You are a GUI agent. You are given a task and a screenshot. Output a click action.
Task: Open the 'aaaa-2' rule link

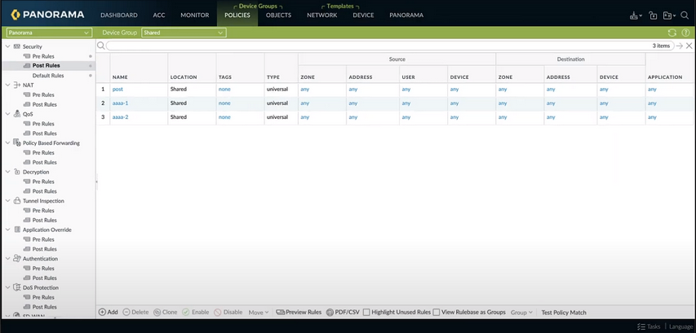click(120, 117)
